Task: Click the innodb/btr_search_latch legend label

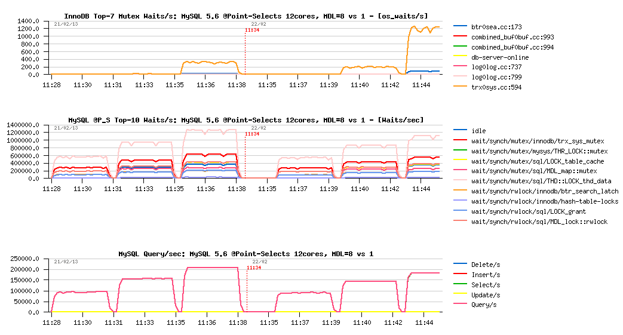Action: tap(545, 191)
